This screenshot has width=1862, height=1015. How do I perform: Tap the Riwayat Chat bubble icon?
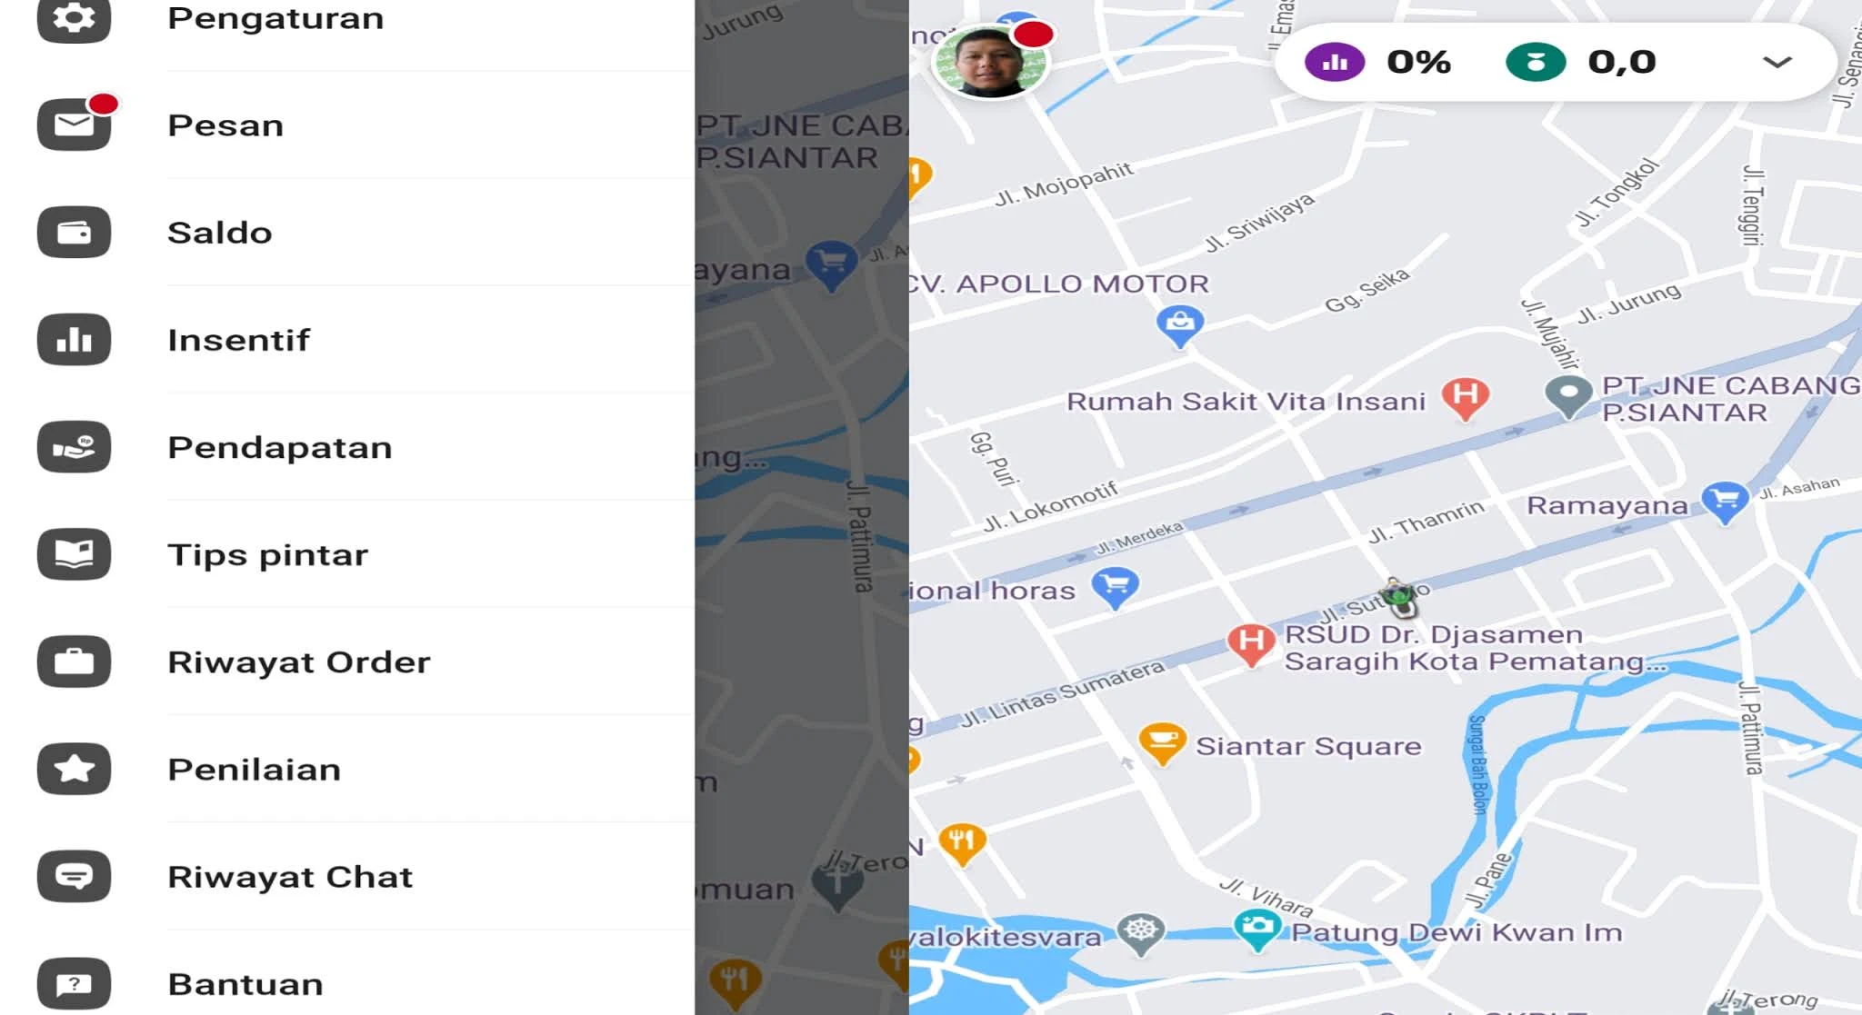[74, 876]
